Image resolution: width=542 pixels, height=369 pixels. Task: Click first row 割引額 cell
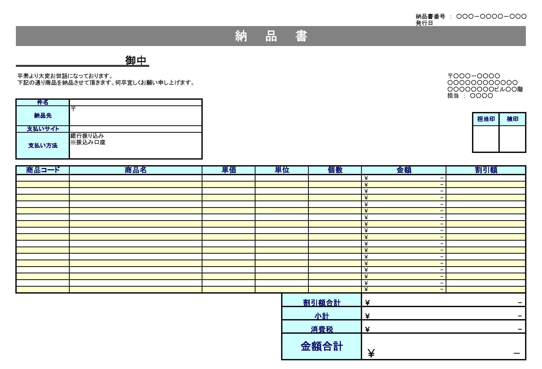pyautogui.click(x=486, y=178)
